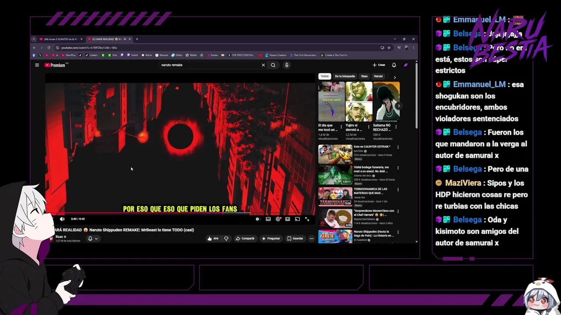Open the Chrome three-dot menu

[413, 48]
